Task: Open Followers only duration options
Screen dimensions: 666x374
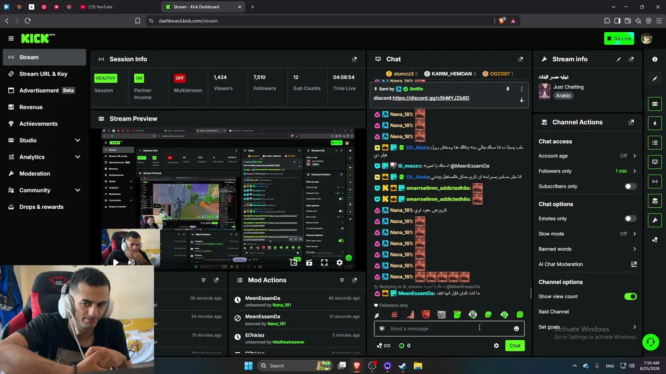Action: coord(587,171)
